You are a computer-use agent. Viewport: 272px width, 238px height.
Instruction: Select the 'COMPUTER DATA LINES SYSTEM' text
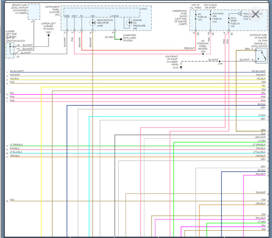[129, 38]
